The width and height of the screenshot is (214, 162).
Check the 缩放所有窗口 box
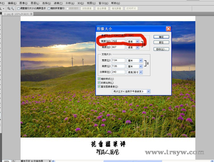click(49, 9)
